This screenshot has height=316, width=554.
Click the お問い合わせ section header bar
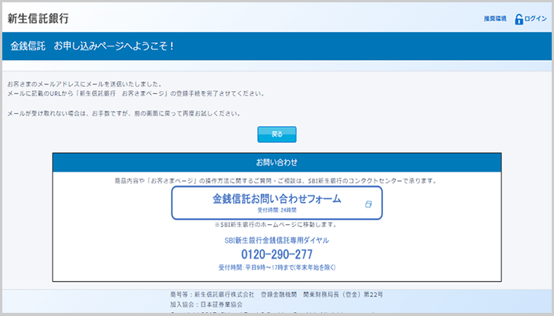[277, 163]
